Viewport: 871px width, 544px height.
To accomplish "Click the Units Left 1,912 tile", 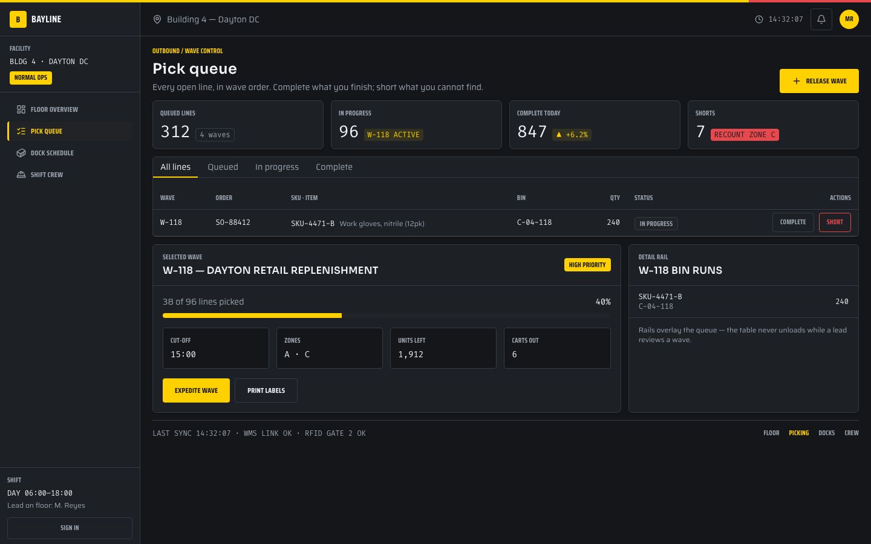I will click(443, 348).
